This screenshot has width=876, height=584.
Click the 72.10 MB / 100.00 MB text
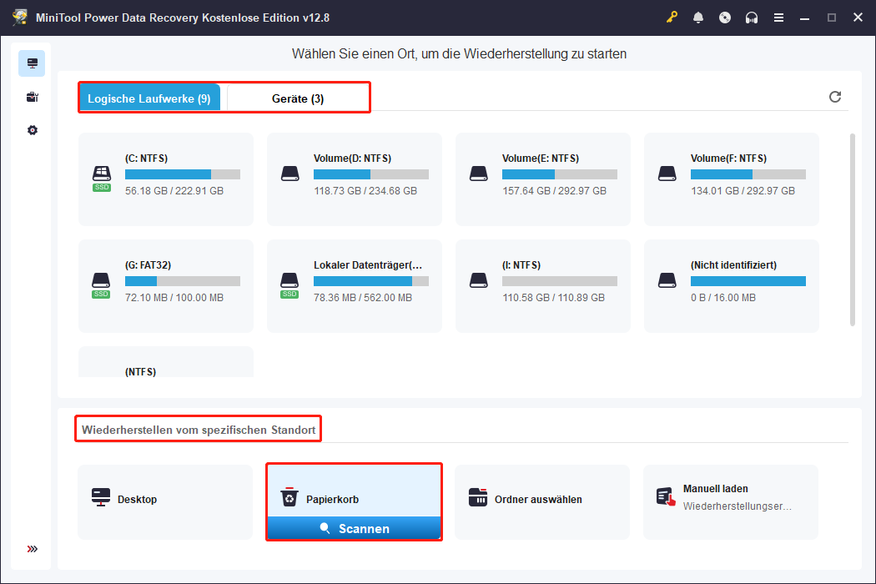(x=174, y=297)
